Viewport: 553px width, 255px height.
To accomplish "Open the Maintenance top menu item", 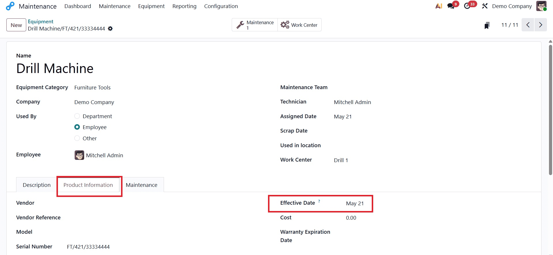I will [x=115, y=6].
